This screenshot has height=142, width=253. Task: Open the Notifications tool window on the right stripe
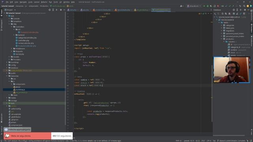tap(251, 41)
